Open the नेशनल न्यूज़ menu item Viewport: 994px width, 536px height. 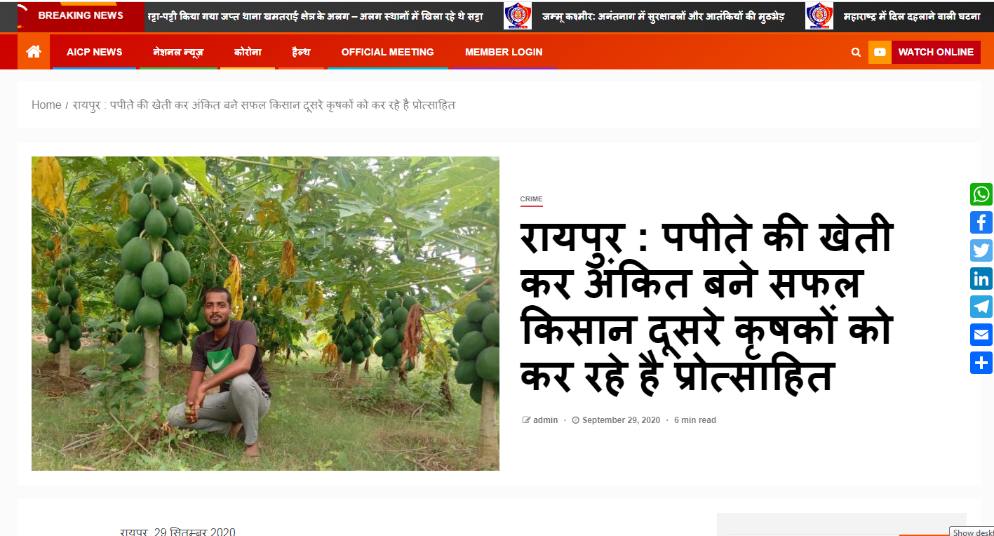[178, 52]
